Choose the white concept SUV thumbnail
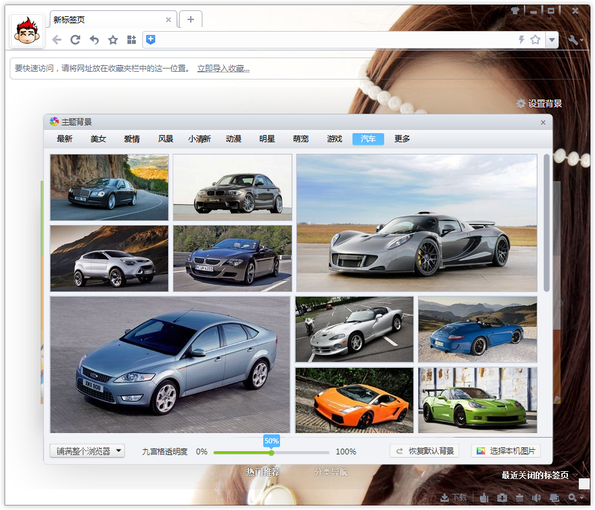Screen dimensions: 595x510 pyautogui.click(x=109, y=259)
